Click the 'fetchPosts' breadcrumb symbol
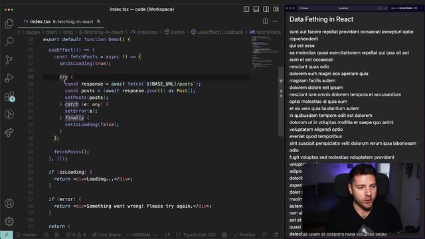The image size is (425, 239). (268, 33)
